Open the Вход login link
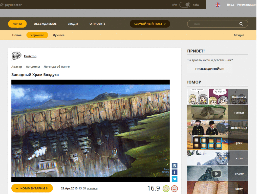The width and height of the screenshot is (259, 194). (231, 5)
